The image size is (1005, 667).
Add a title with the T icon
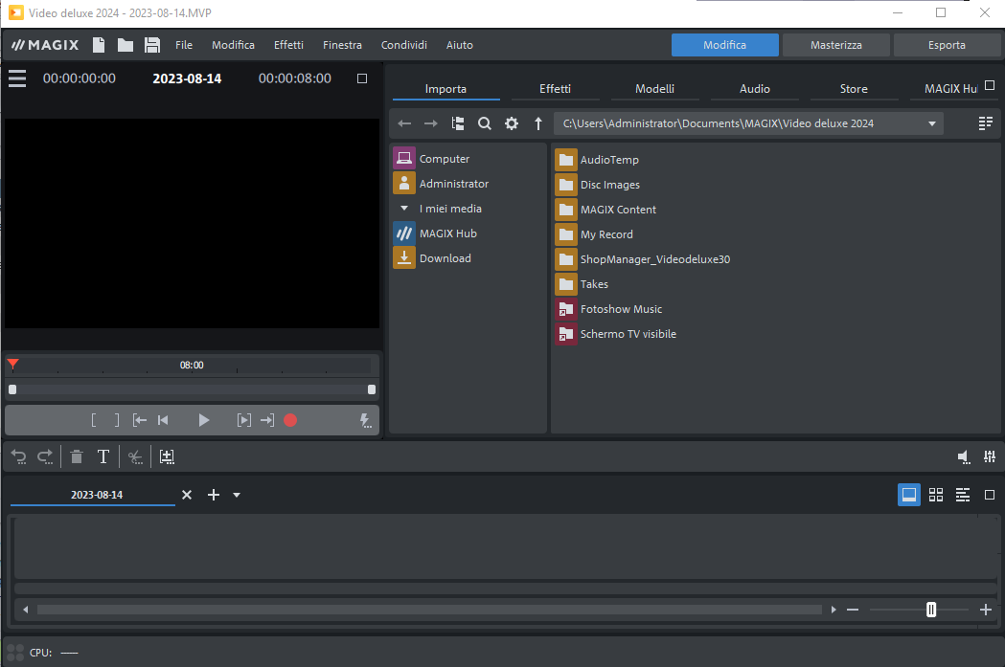(x=103, y=456)
